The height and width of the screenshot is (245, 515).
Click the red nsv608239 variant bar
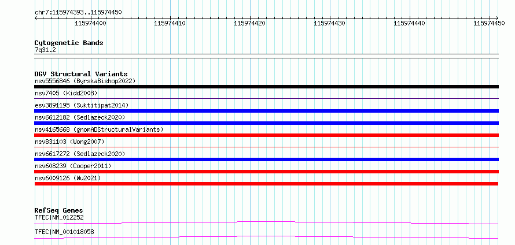click(x=266, y=172)
